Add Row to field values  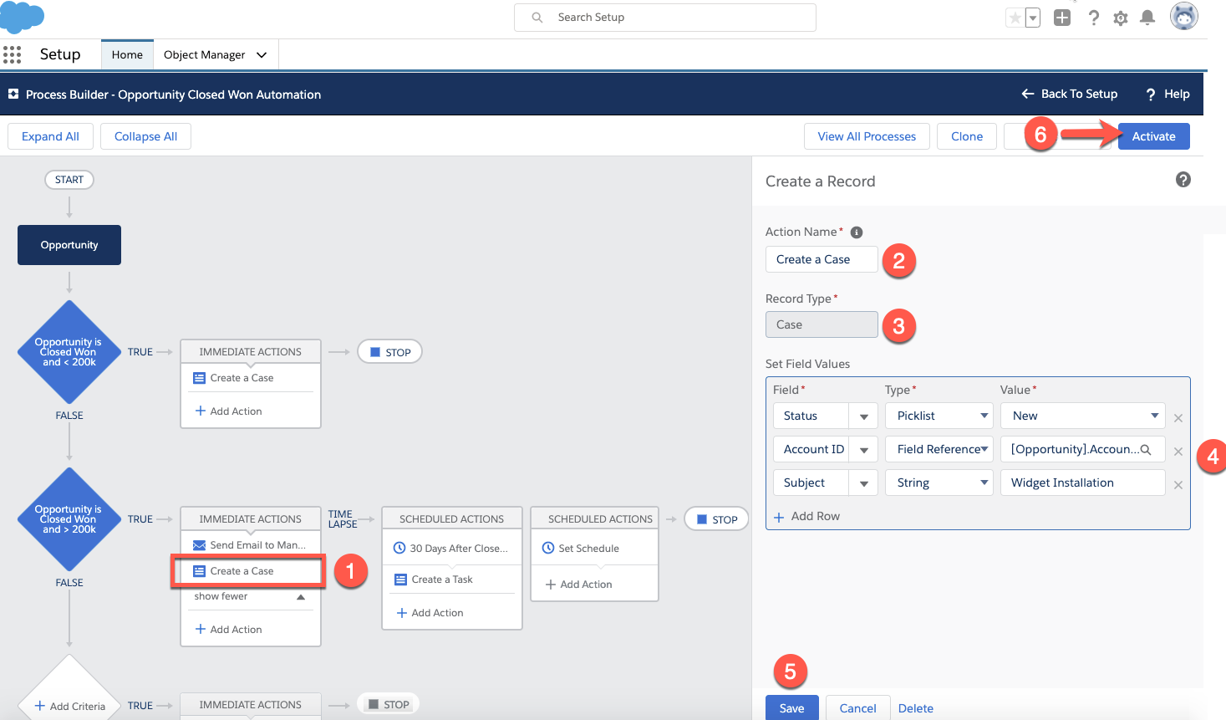click(x=806, y=516)
